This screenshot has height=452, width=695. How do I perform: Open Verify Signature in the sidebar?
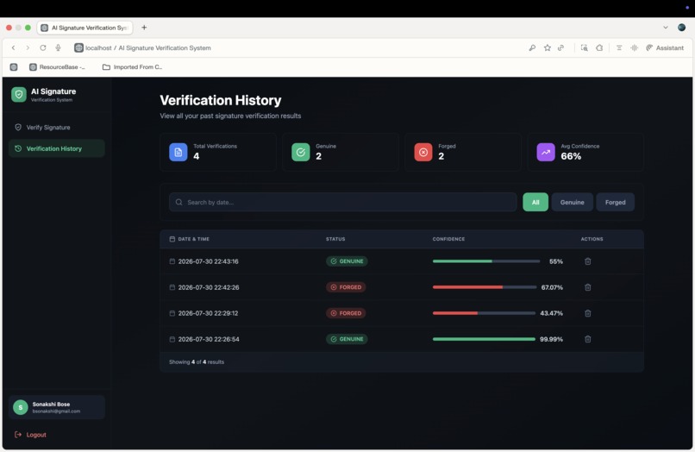coord(56,128)
